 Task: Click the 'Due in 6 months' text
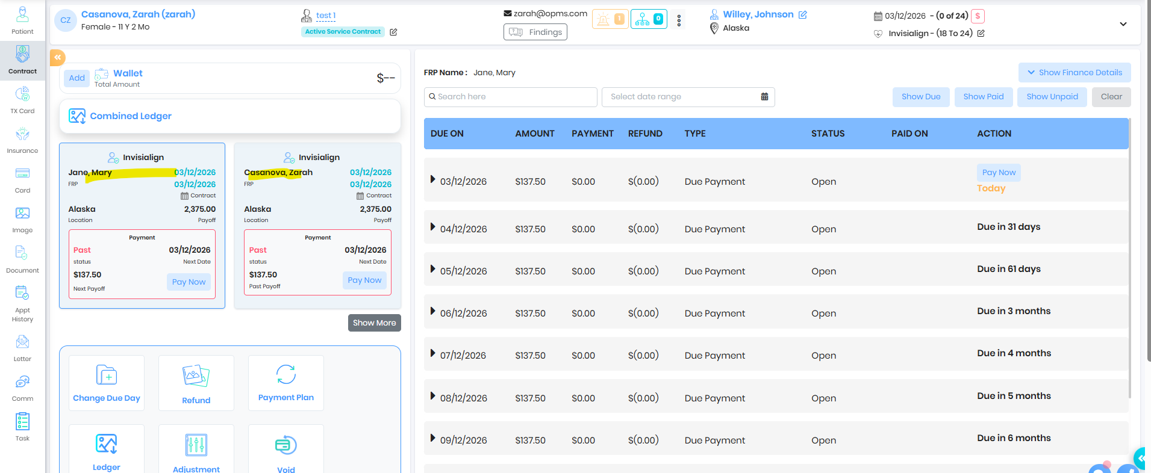[x=1014, y=438]
